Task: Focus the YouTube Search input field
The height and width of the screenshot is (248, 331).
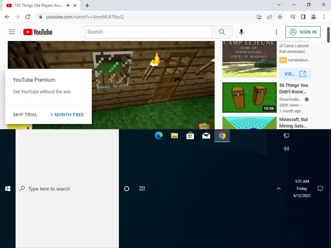Action: (x=148, y=32)
